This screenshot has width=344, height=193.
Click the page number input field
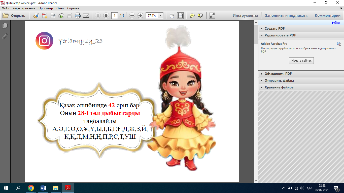(x=115, y=16)
